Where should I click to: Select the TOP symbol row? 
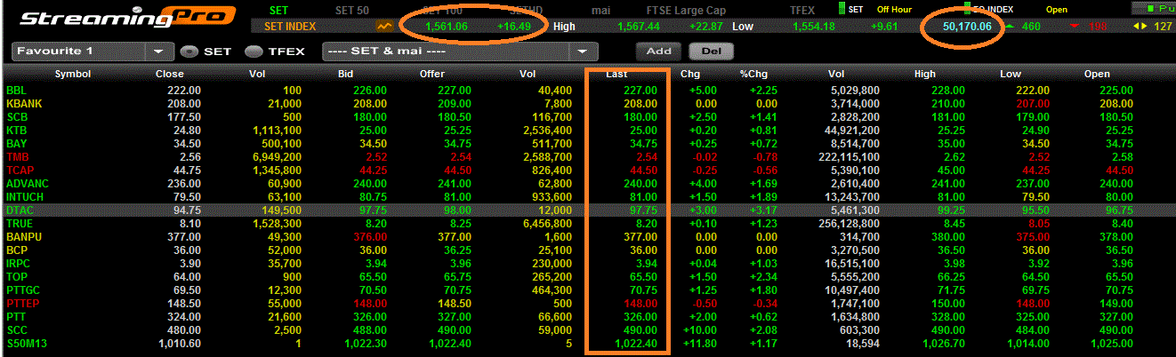588,277
